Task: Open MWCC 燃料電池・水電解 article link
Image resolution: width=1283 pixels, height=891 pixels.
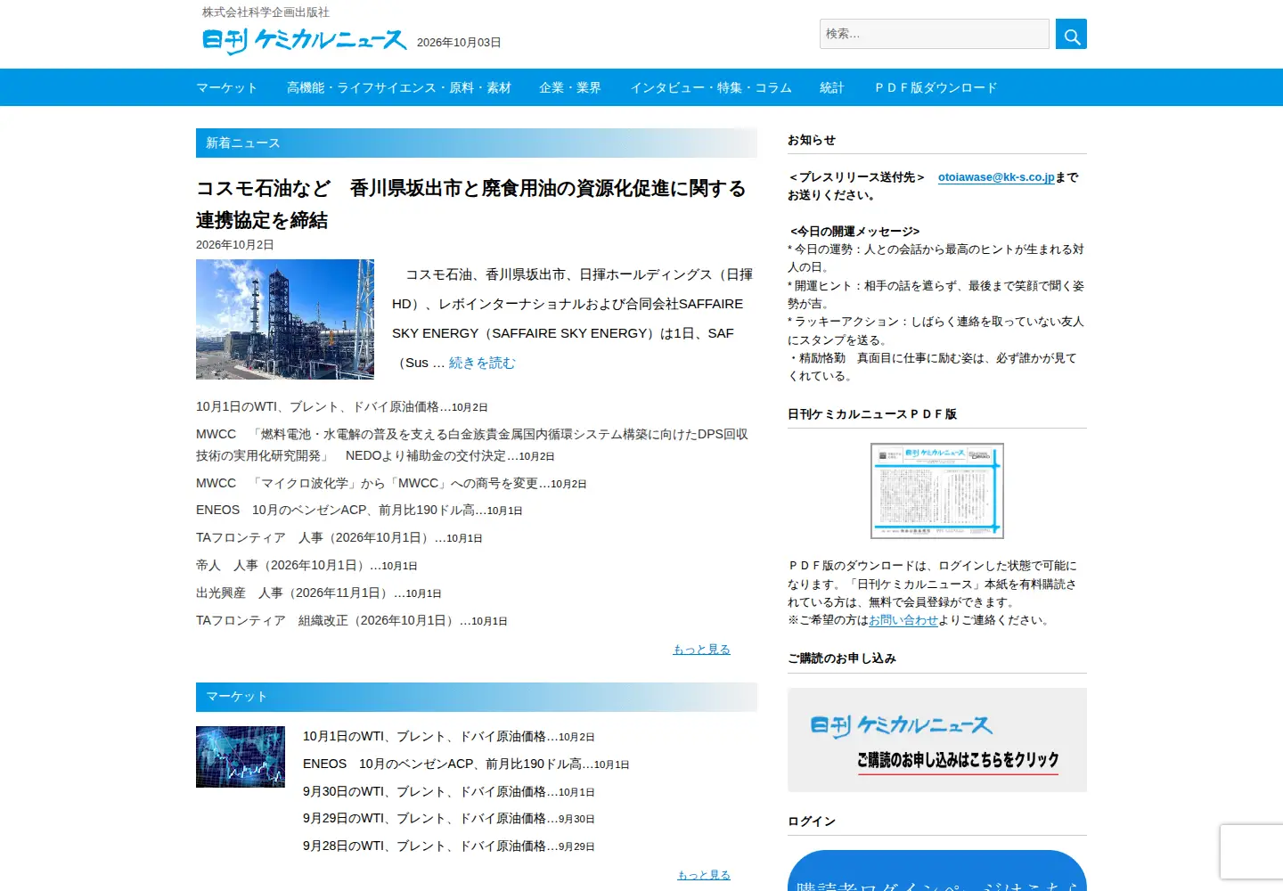Action: [x=472, y=445]
